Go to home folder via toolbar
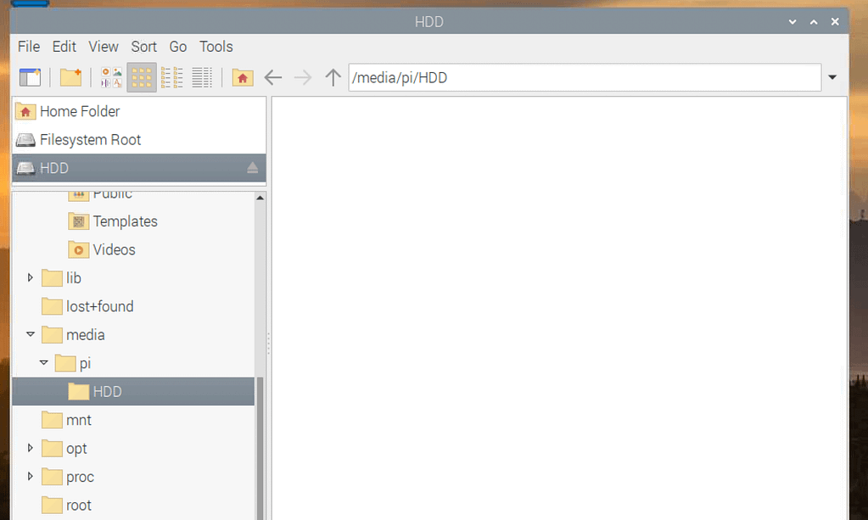 point(243,77)
